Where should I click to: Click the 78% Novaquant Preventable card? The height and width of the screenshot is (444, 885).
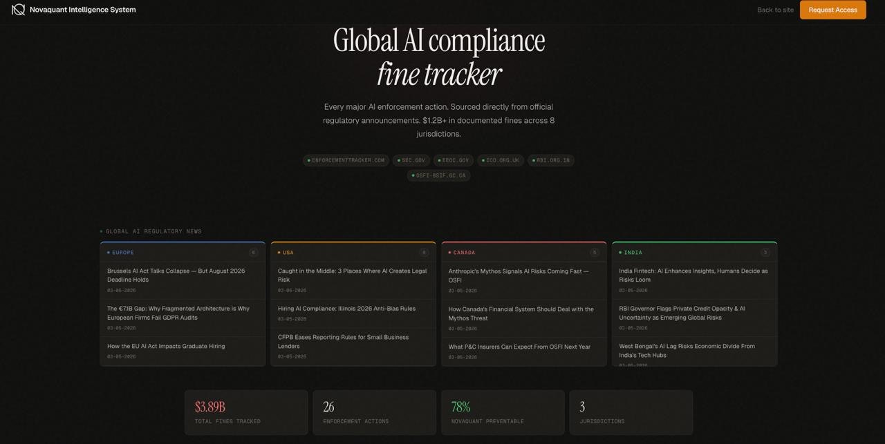[x=503, y=412]
